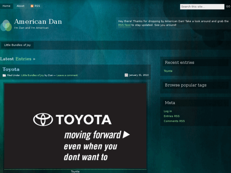Viewport: 231px width, 173px height.
Task: Open the Entries RSS link
Action: click(x=172, y=116)
